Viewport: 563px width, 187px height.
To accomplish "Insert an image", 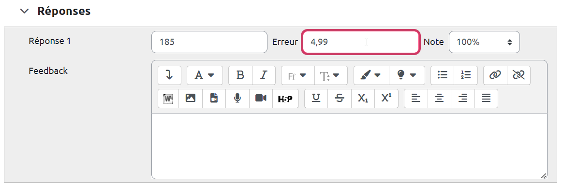I will [190, 99].
